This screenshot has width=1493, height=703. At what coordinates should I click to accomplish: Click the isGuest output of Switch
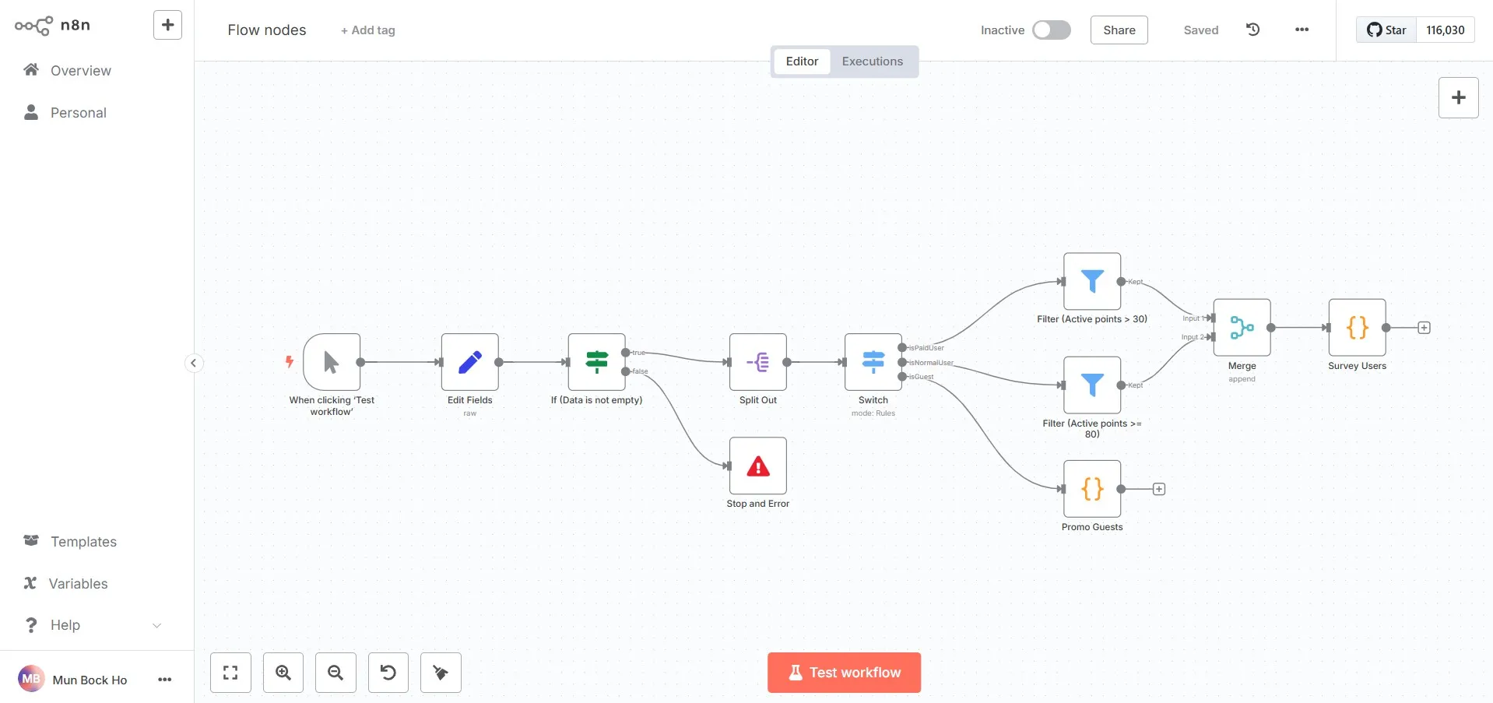click(x=902, y=377)
